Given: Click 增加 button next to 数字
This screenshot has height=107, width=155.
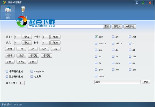Looking at the screenshot, I should 27,37.
